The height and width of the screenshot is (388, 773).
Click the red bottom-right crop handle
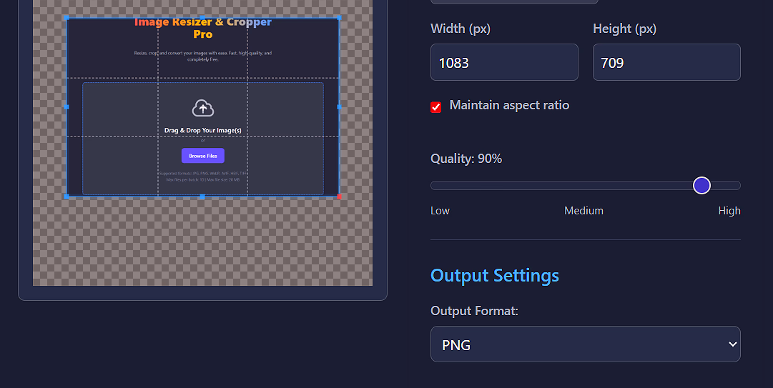[339, 196]
